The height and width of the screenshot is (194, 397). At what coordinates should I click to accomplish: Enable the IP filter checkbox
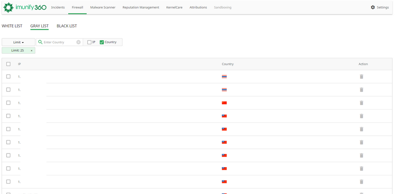coord(89,42)
